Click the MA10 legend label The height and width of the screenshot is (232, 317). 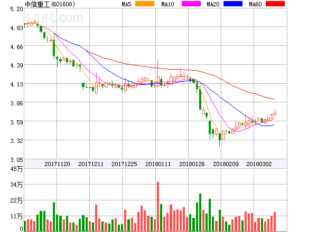point(167,4)
